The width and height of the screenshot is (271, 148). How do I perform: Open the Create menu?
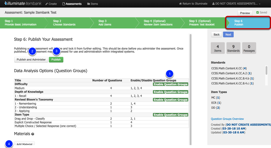[51, 4]
